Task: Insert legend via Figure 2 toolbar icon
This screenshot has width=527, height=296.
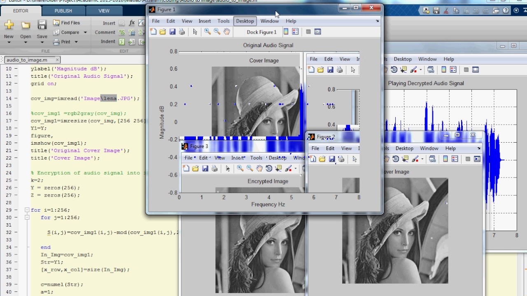Action: (455, 159)
